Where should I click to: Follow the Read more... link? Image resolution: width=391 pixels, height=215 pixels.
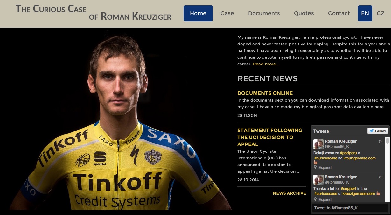[266, 64]
